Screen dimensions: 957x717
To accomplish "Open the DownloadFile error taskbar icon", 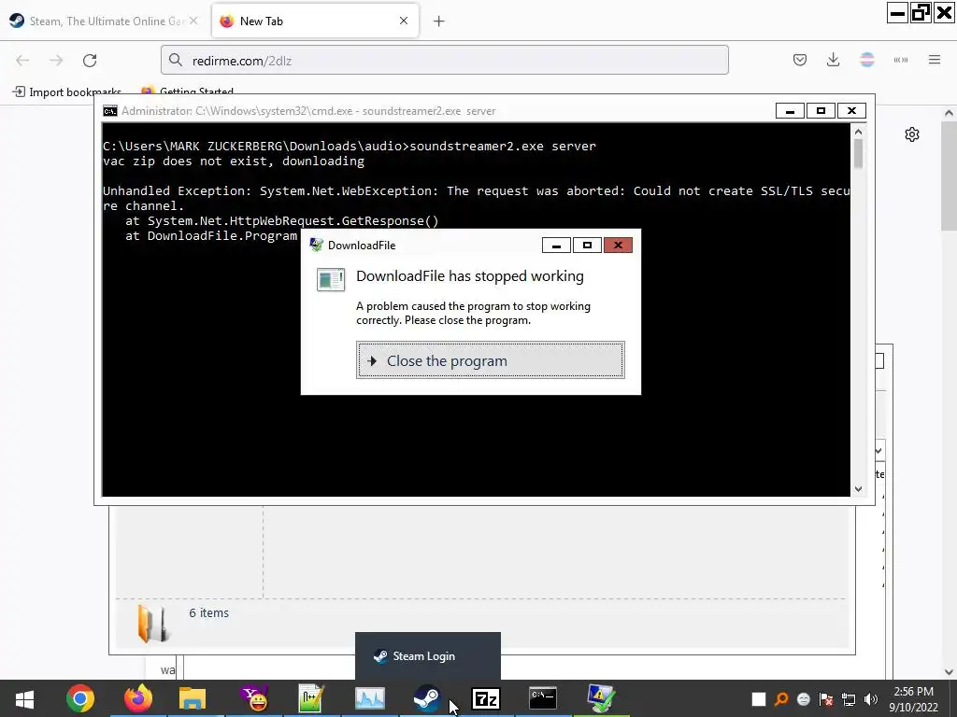I will click(x=601, y=698).
